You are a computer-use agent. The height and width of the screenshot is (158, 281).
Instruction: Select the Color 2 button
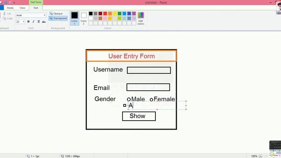83,18
